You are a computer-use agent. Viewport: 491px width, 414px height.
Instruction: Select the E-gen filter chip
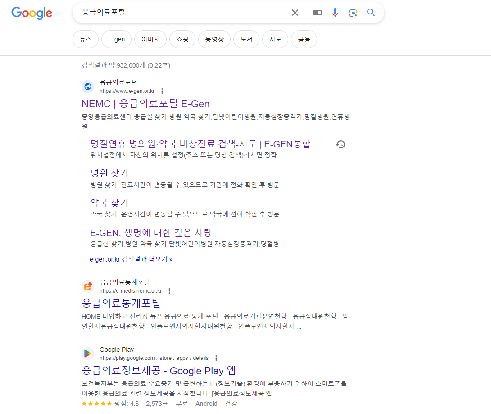coord(116,40)
